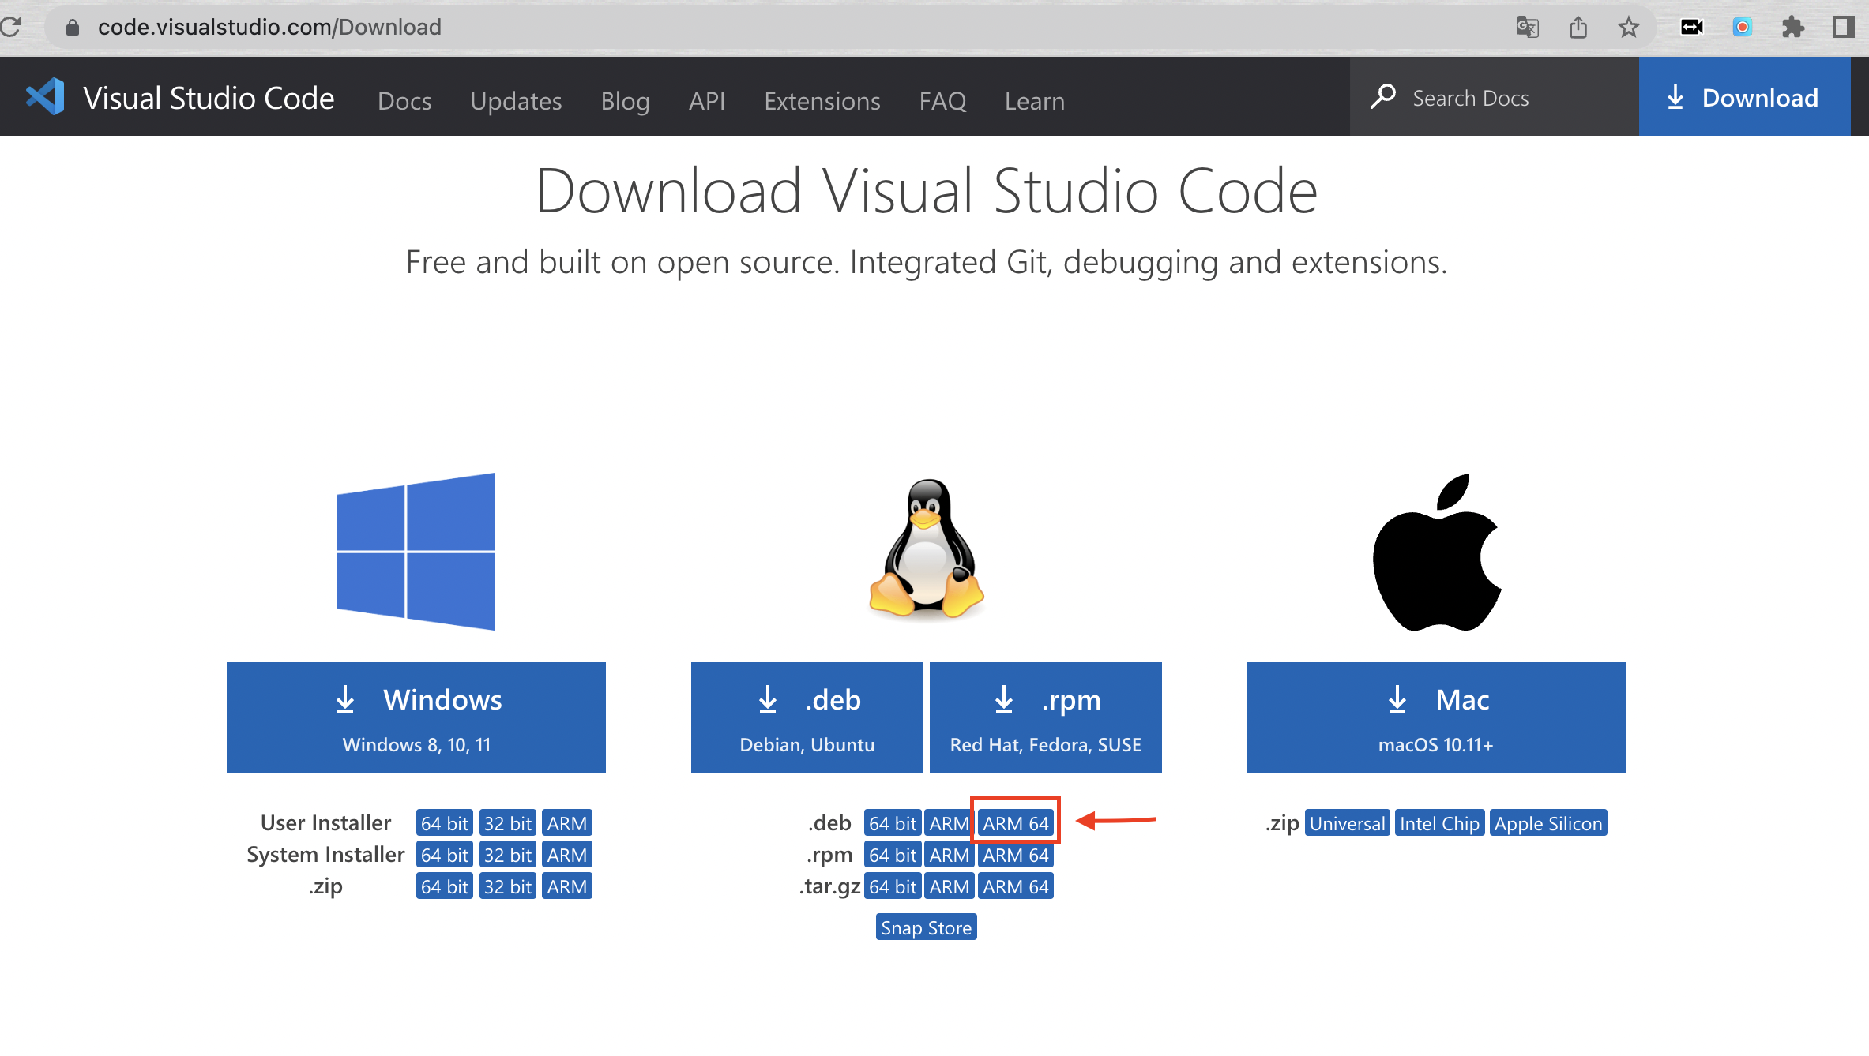Image resolution: width=1869 pixels, height=1056 pixels.
Task: Open the camera recorder extension icon
Action: 1691,28
